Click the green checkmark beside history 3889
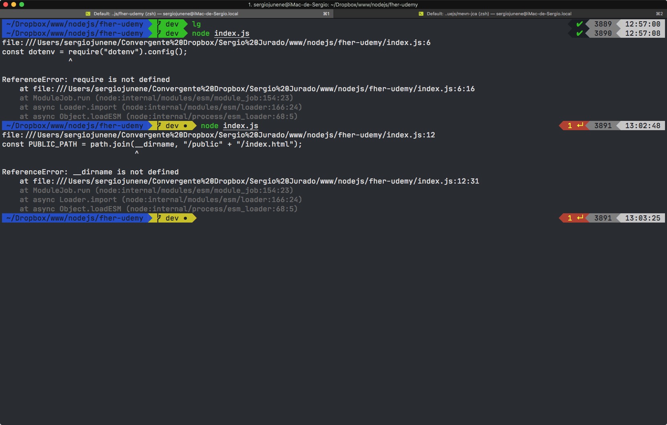Viewport: 667px width, 425px height. 579,24
